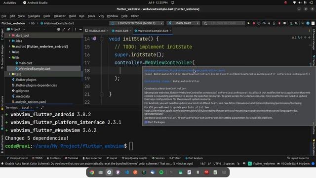The image size is (316, 178).
Task: Expand the .idea folder
Action: click(x=9, y=41)
